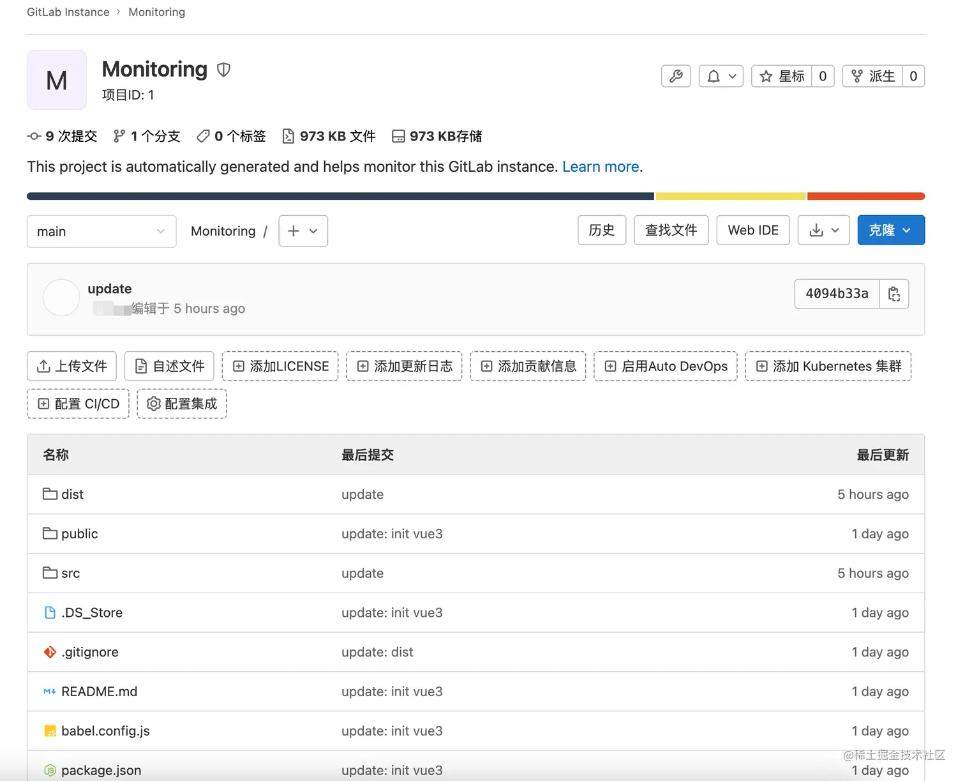This screenshot has height=781, width=965.
Task: Open the README.md file
Action: point(100,692)
